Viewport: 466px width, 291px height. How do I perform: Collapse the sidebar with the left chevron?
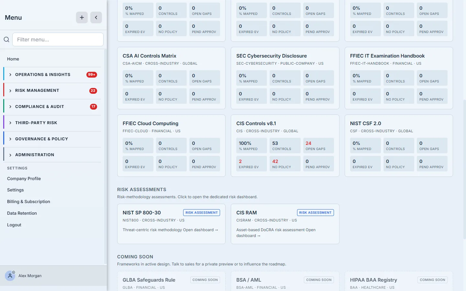click(x=96, y=17)
